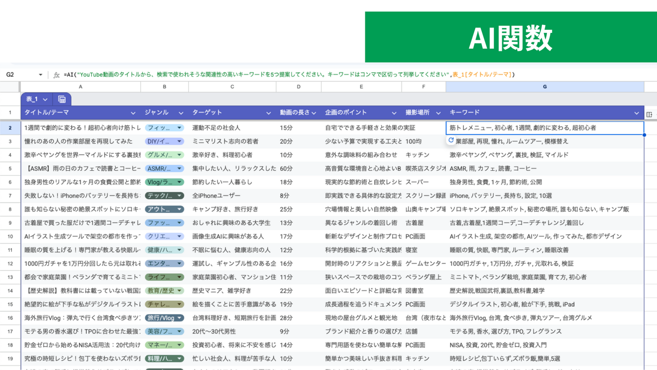
Task: Click keyword cell starting AIイラスト生成
Action: [545, 237]
